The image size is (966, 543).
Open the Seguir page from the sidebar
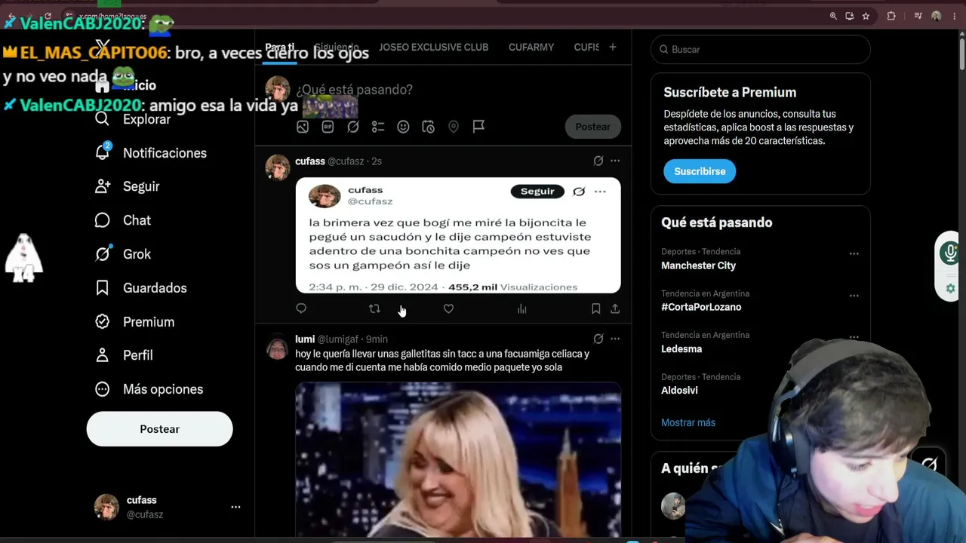coord(128,186)
